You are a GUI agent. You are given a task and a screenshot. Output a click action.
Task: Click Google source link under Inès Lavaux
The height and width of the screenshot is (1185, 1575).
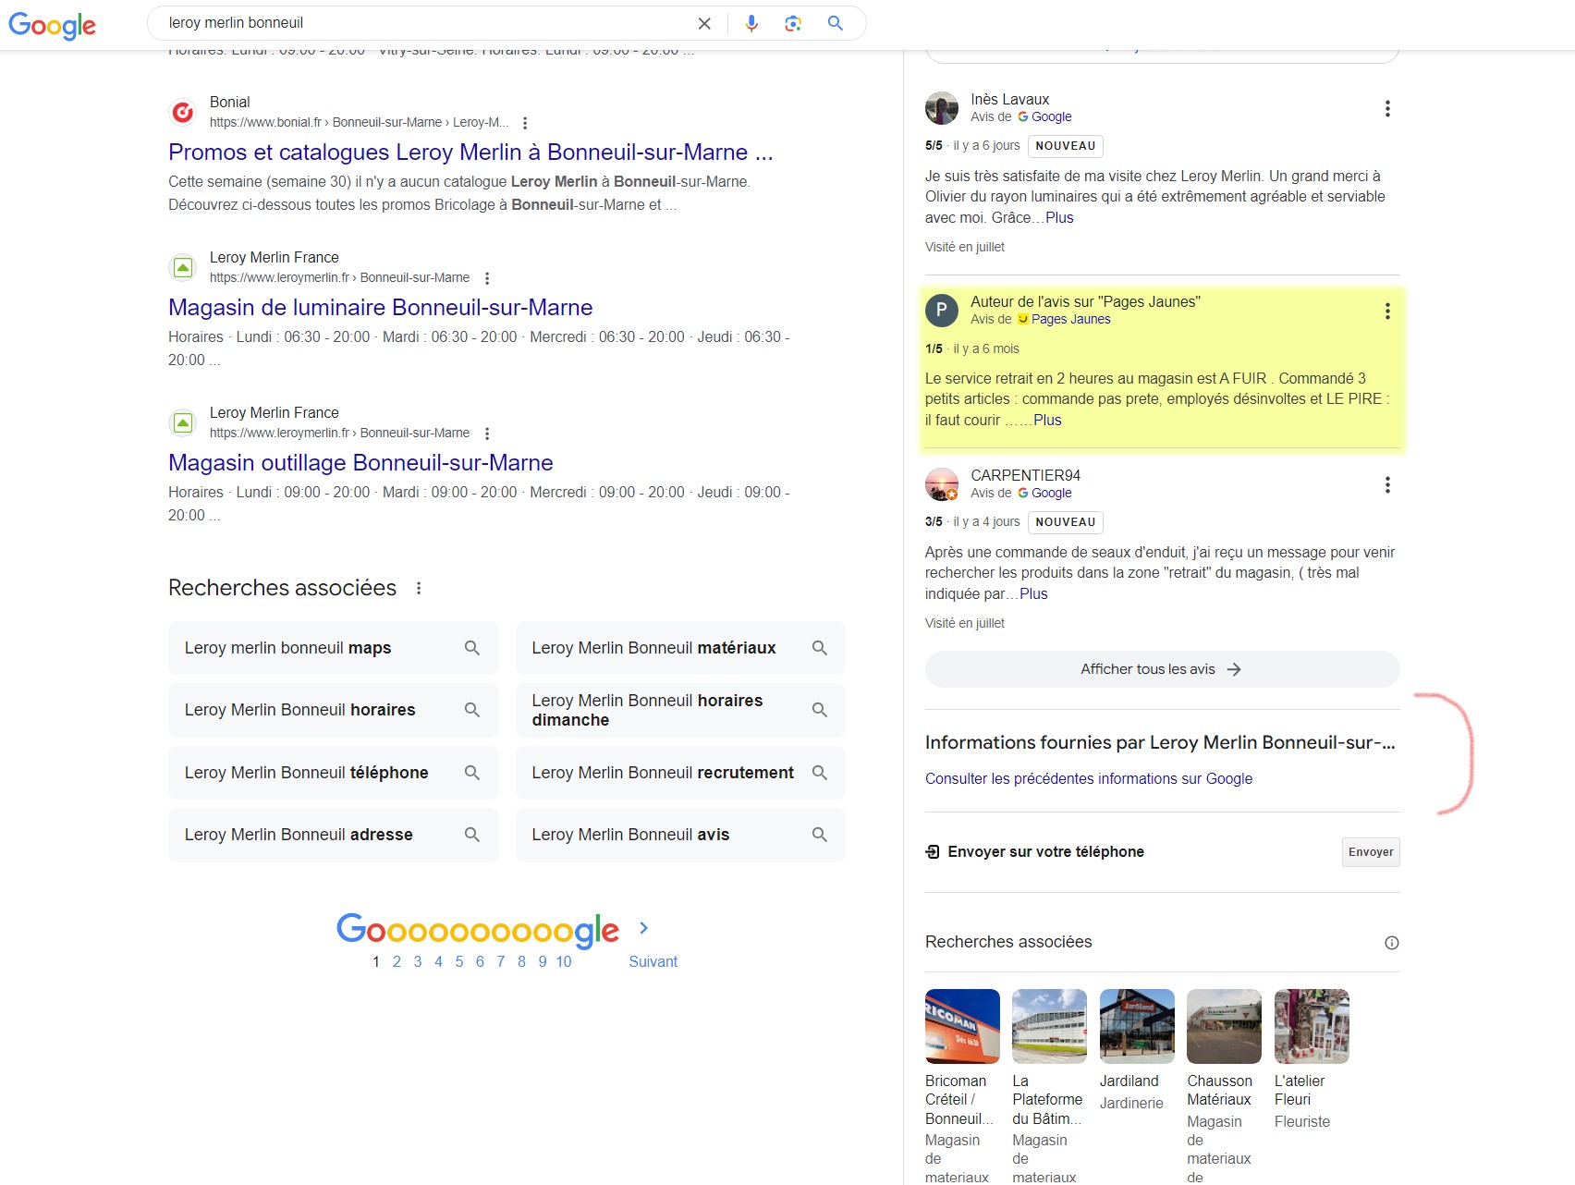pyautogui.click(x=1051, y=117)
